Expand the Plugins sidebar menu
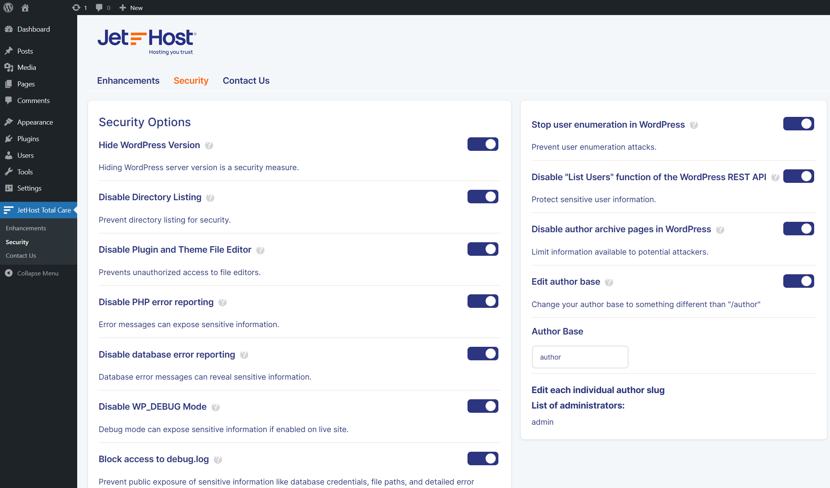Viewport: 830px width, 488px height. [x=28, y=139]
